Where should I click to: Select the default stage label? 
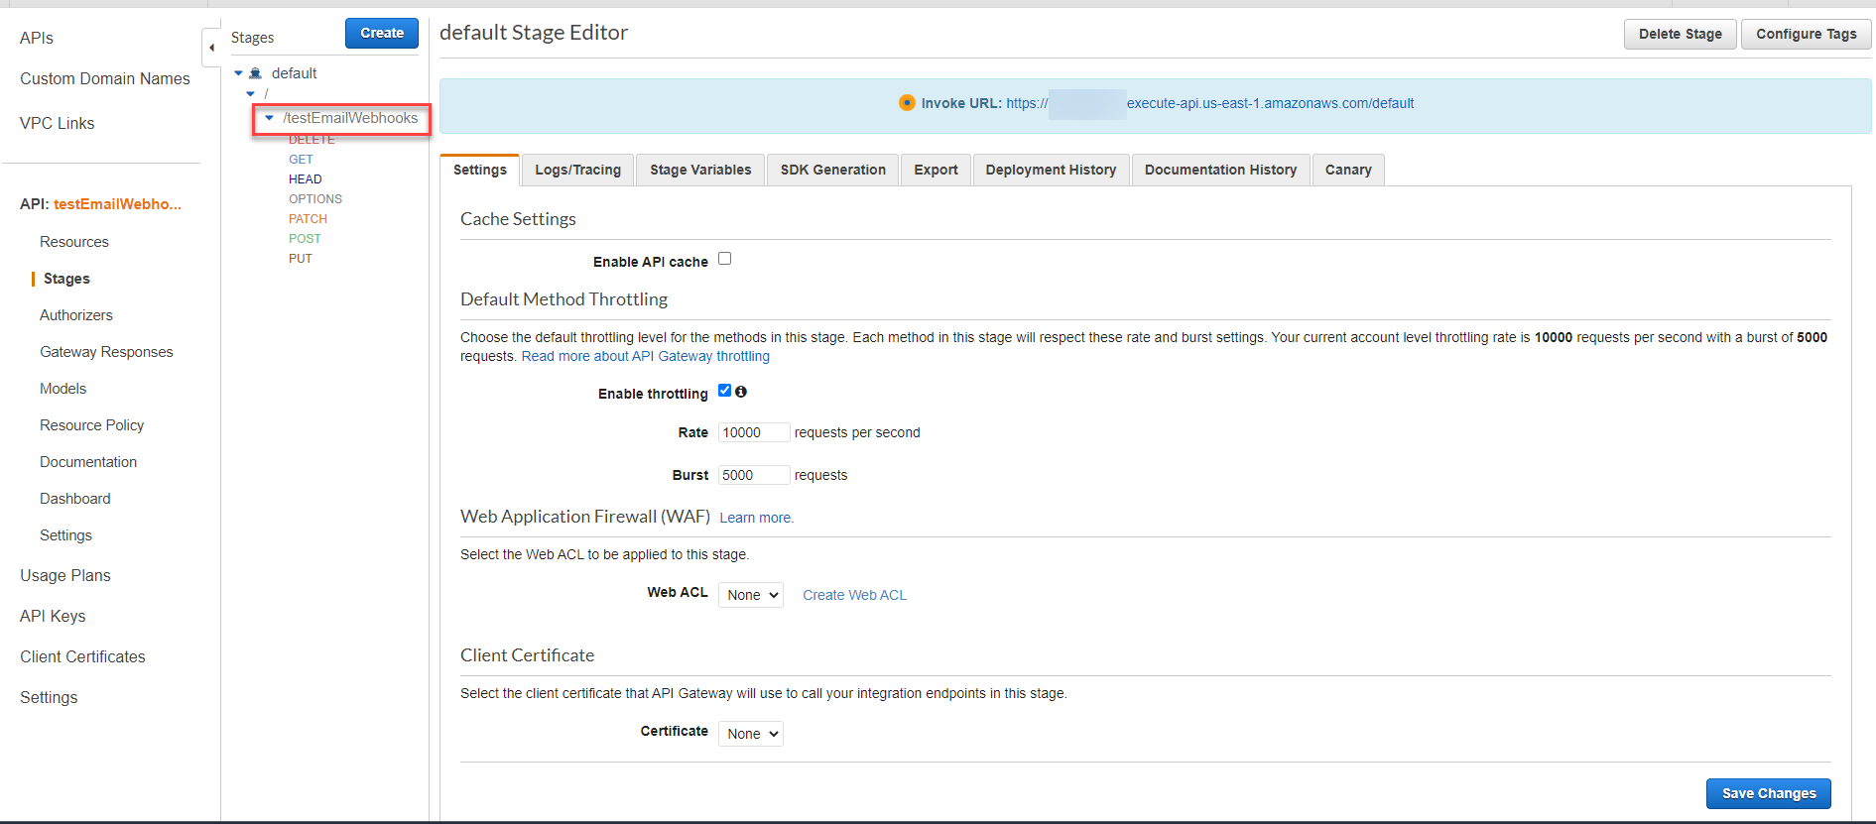pos(294,73)
